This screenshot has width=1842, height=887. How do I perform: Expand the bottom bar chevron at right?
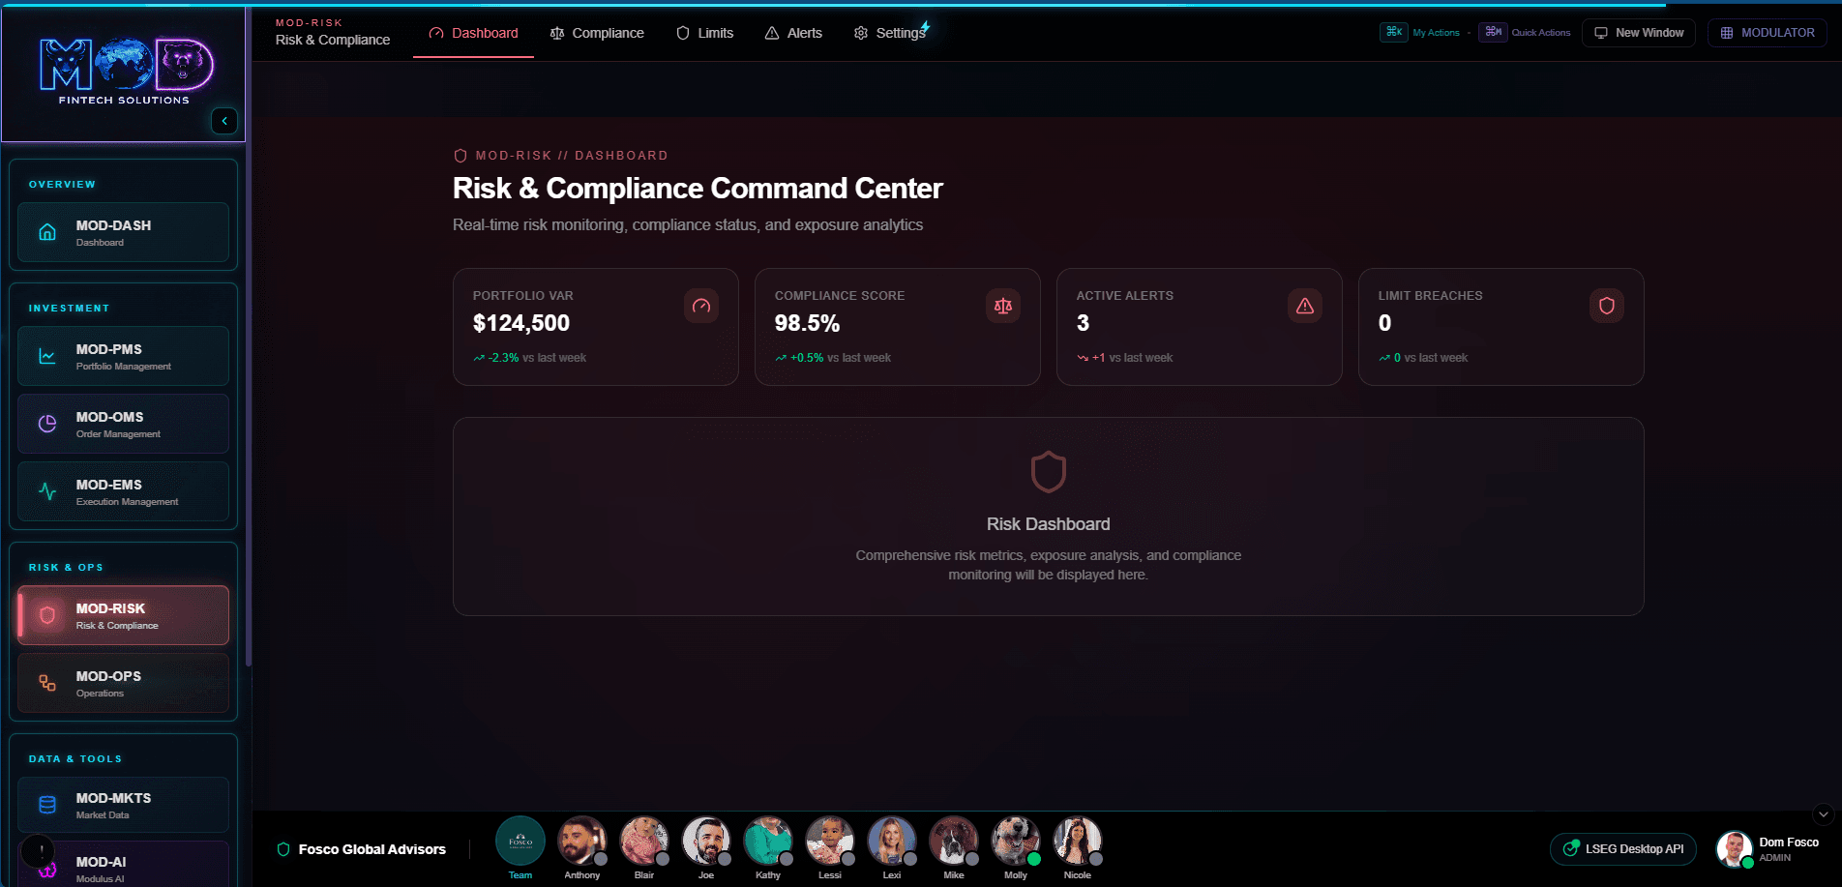(x=1823, y=814)
